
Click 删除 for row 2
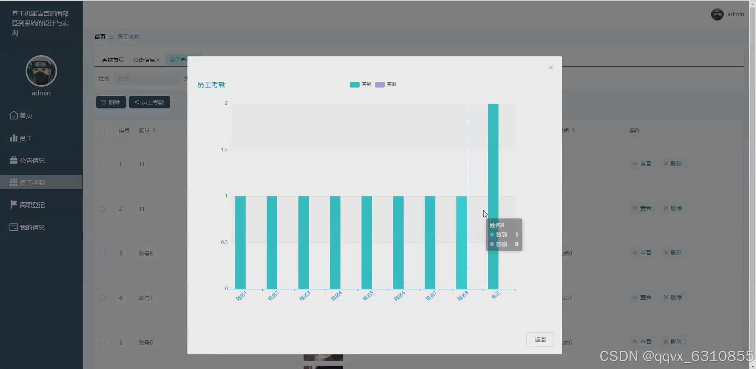click(x=673, y=208)
